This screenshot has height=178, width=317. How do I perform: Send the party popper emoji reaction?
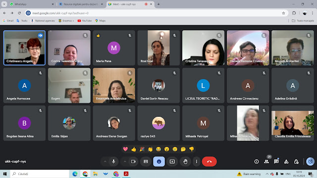point(142,149)
